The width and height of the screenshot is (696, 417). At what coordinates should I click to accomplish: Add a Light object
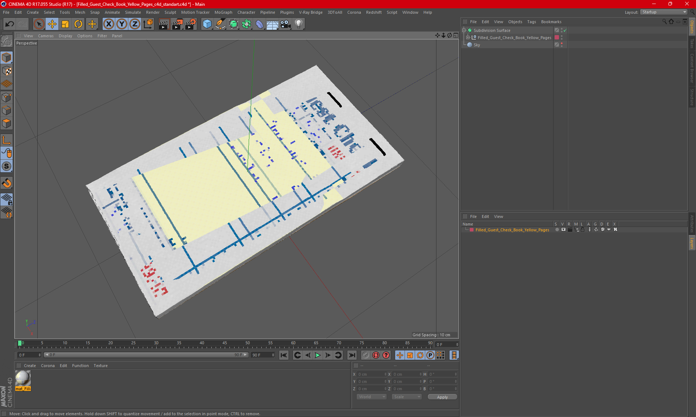[299, 24]
